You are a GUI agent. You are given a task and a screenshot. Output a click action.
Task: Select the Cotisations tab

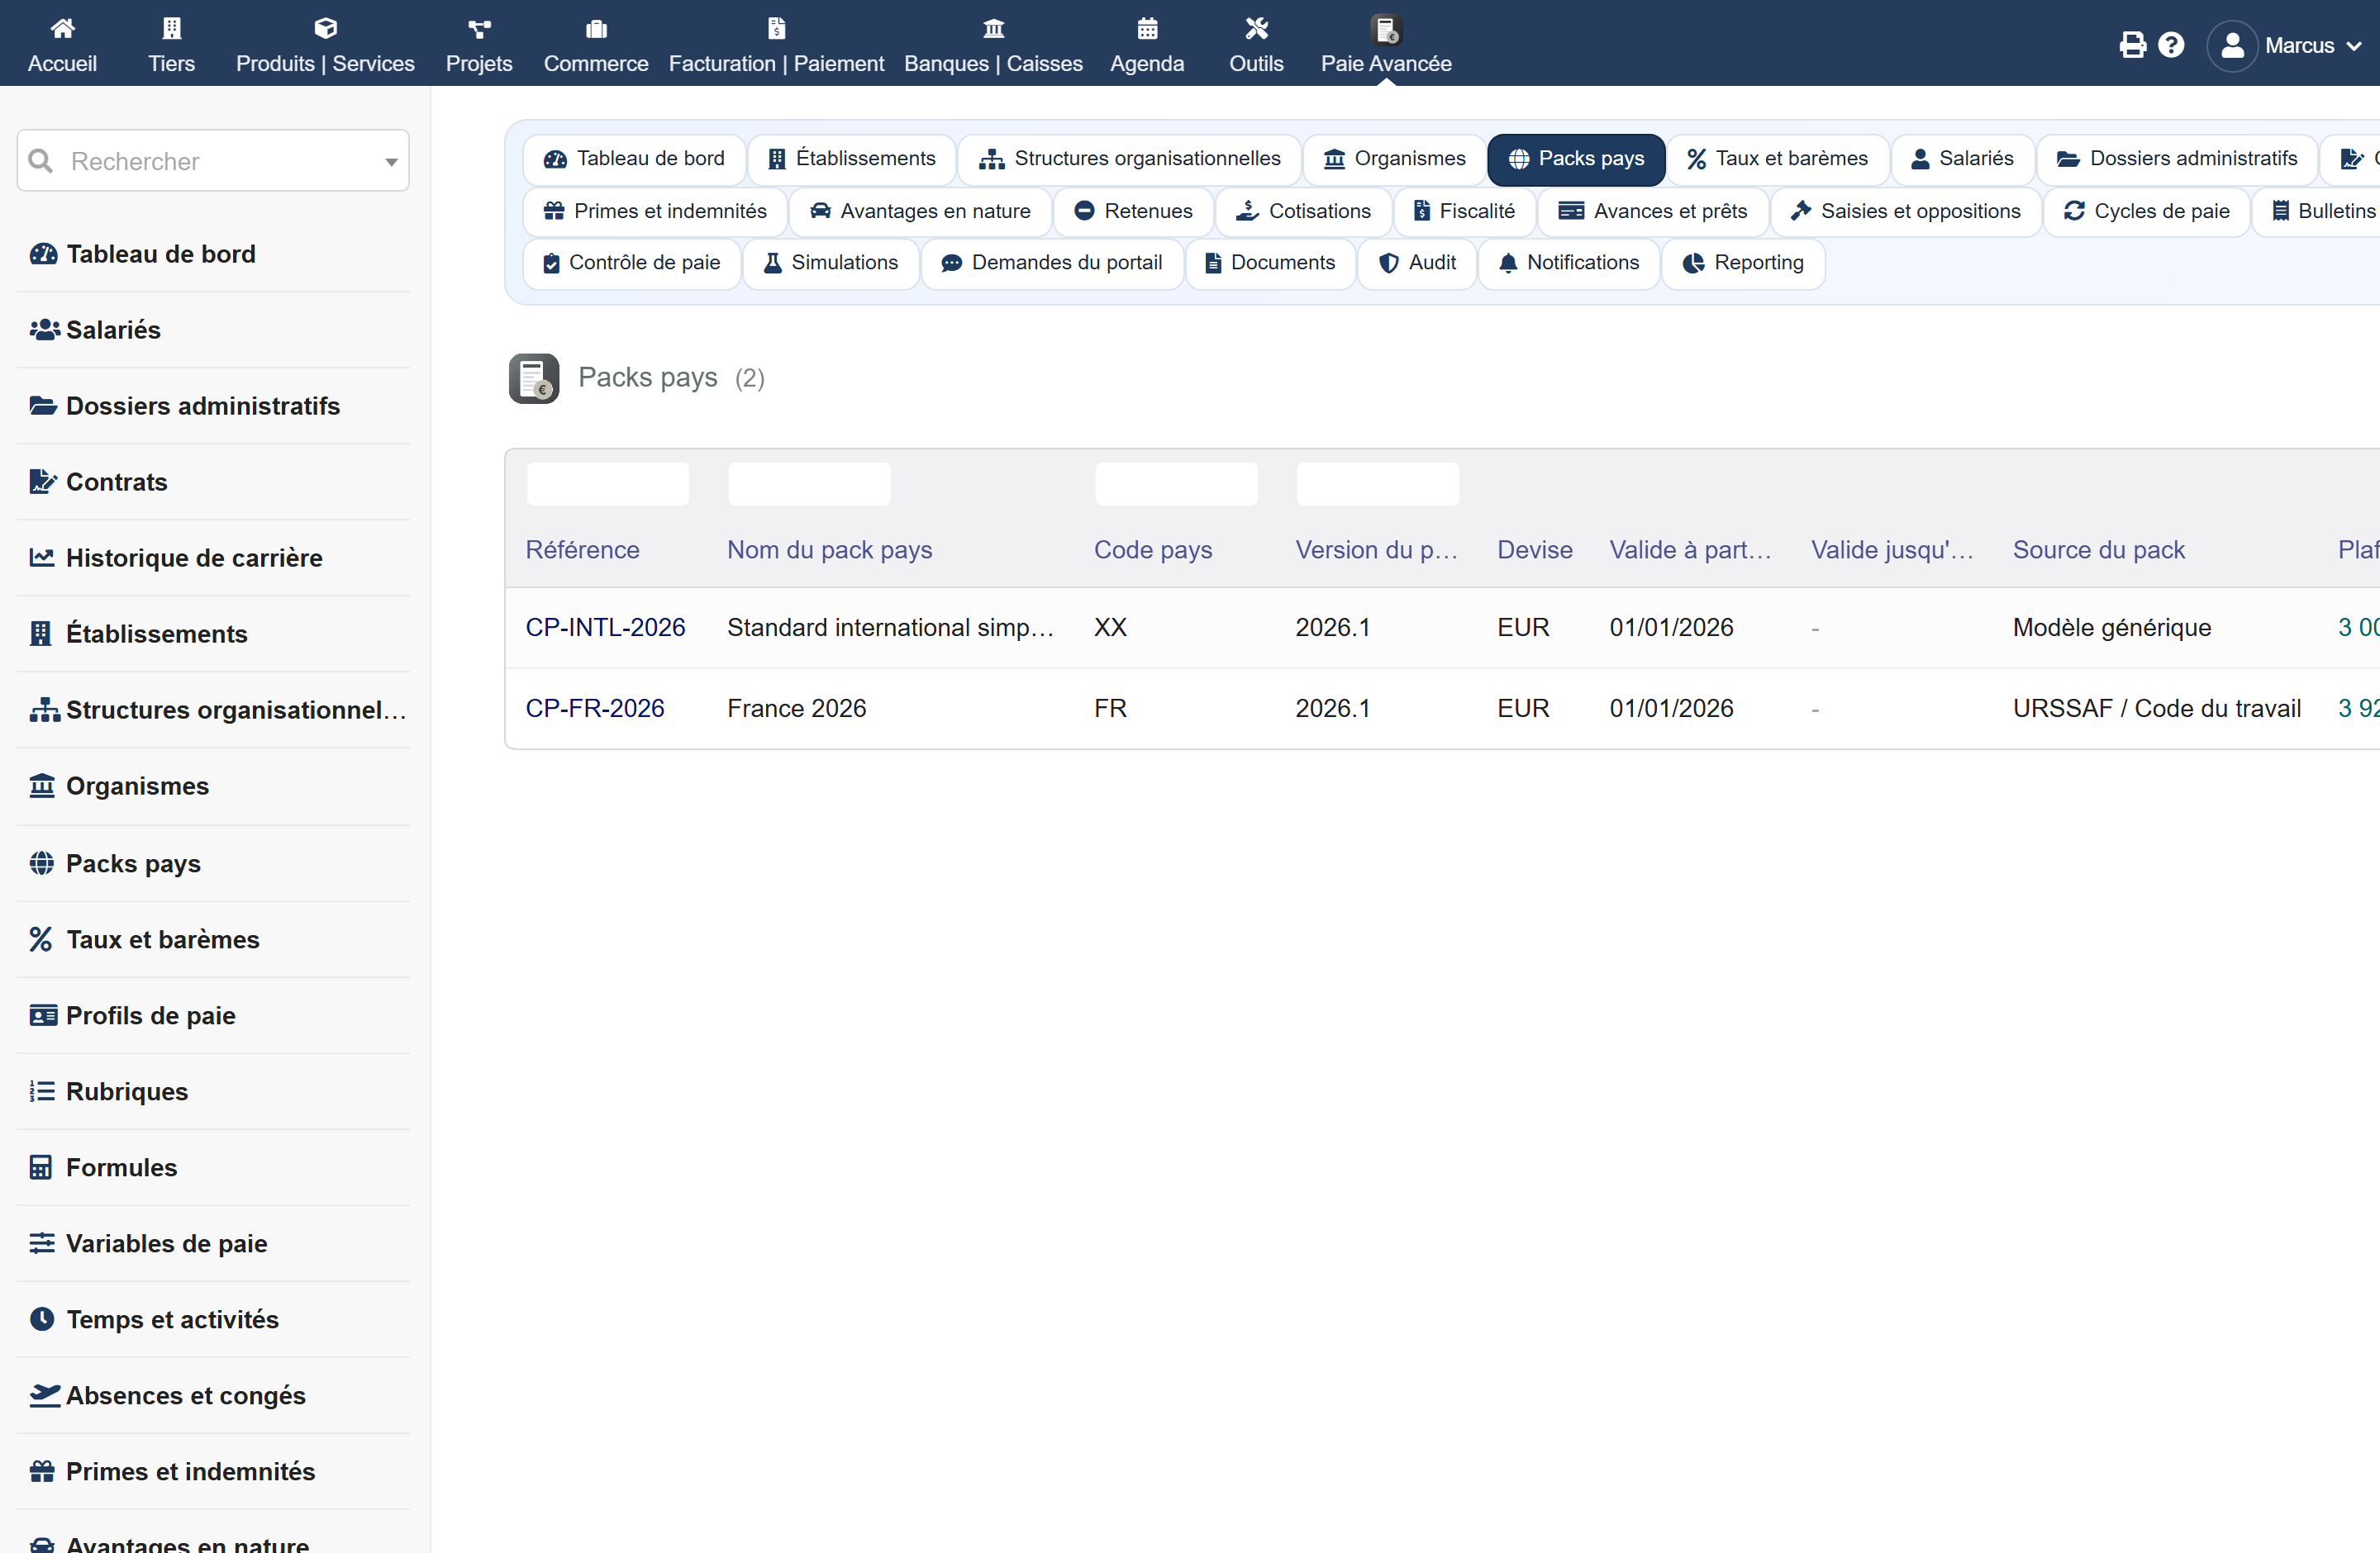coord(1303,211)
